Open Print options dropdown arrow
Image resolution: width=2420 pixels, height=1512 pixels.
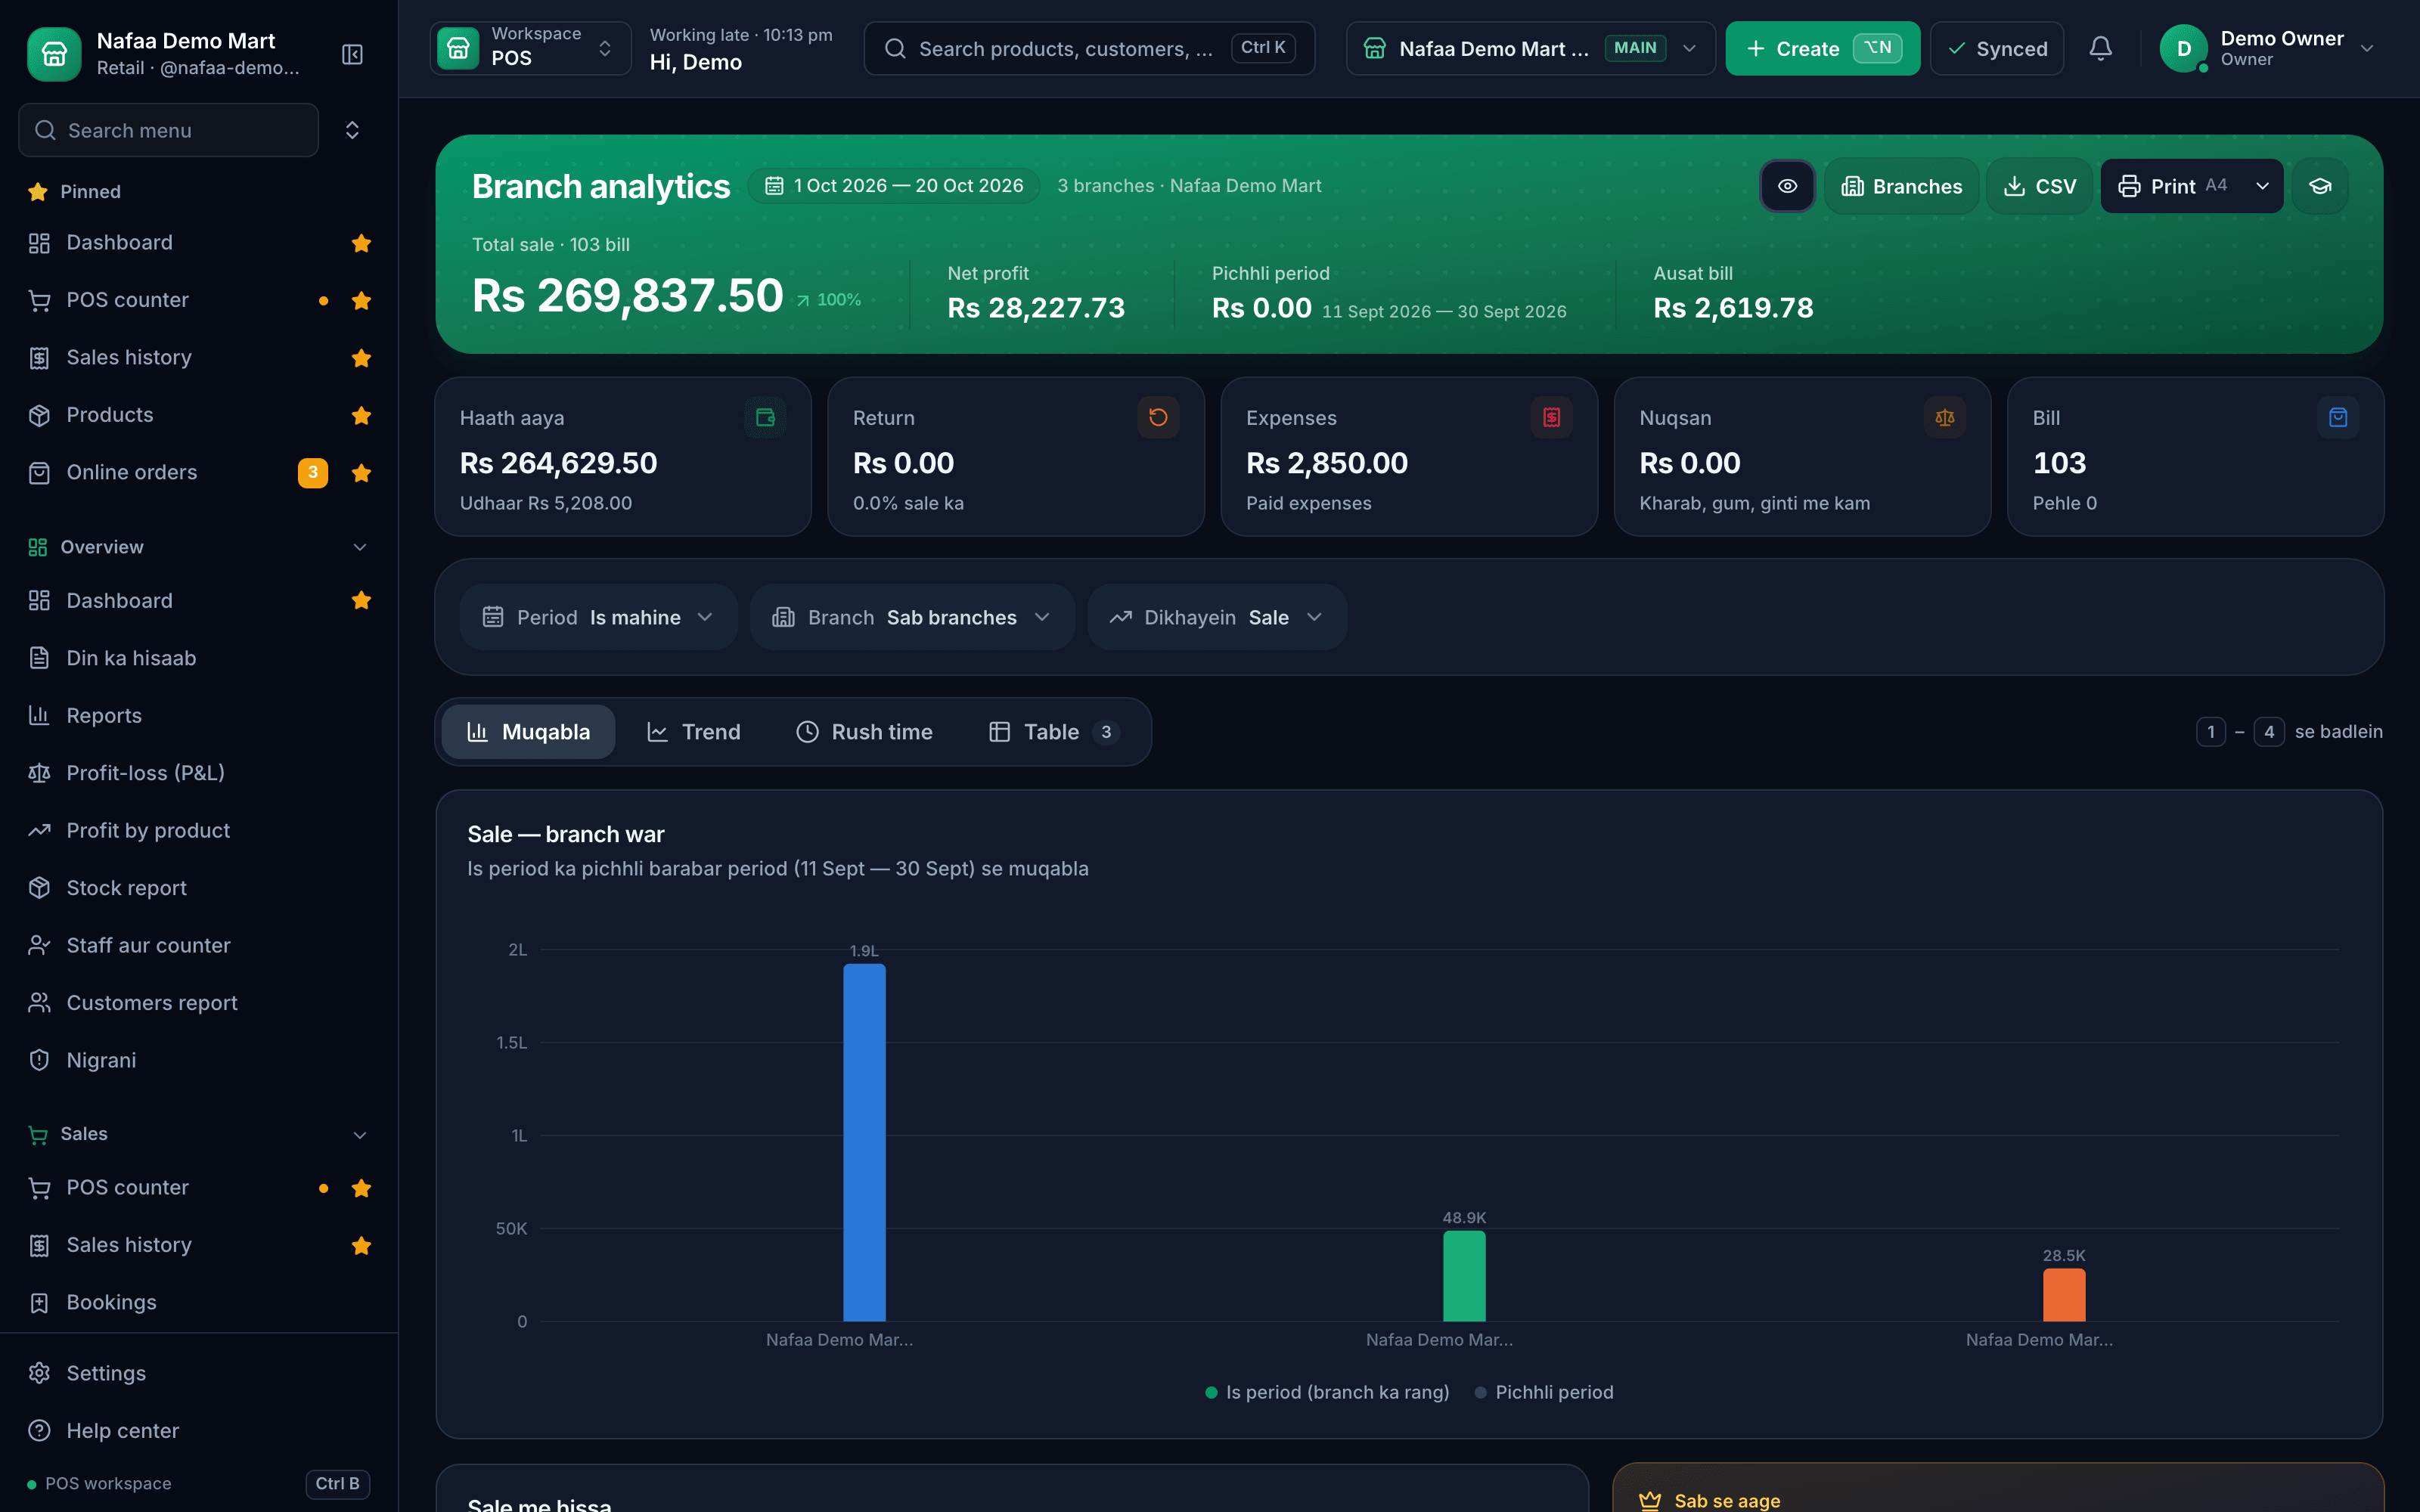tap(2262, 186)
